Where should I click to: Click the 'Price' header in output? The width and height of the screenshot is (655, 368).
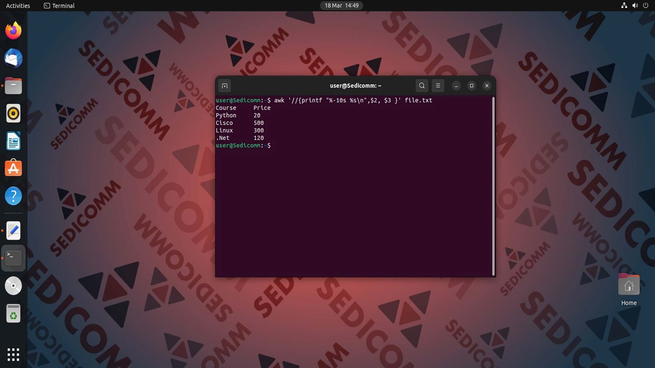click(262, 108)
